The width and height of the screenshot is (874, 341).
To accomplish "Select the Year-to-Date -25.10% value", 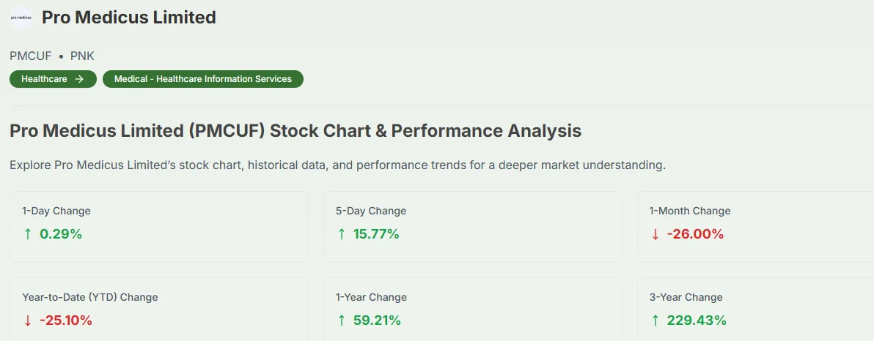I will pos(66,321).
